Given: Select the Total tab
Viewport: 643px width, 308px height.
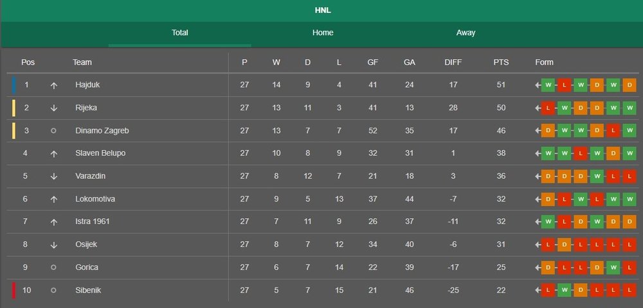Looking at the screenshot, I should click(179, 33).
